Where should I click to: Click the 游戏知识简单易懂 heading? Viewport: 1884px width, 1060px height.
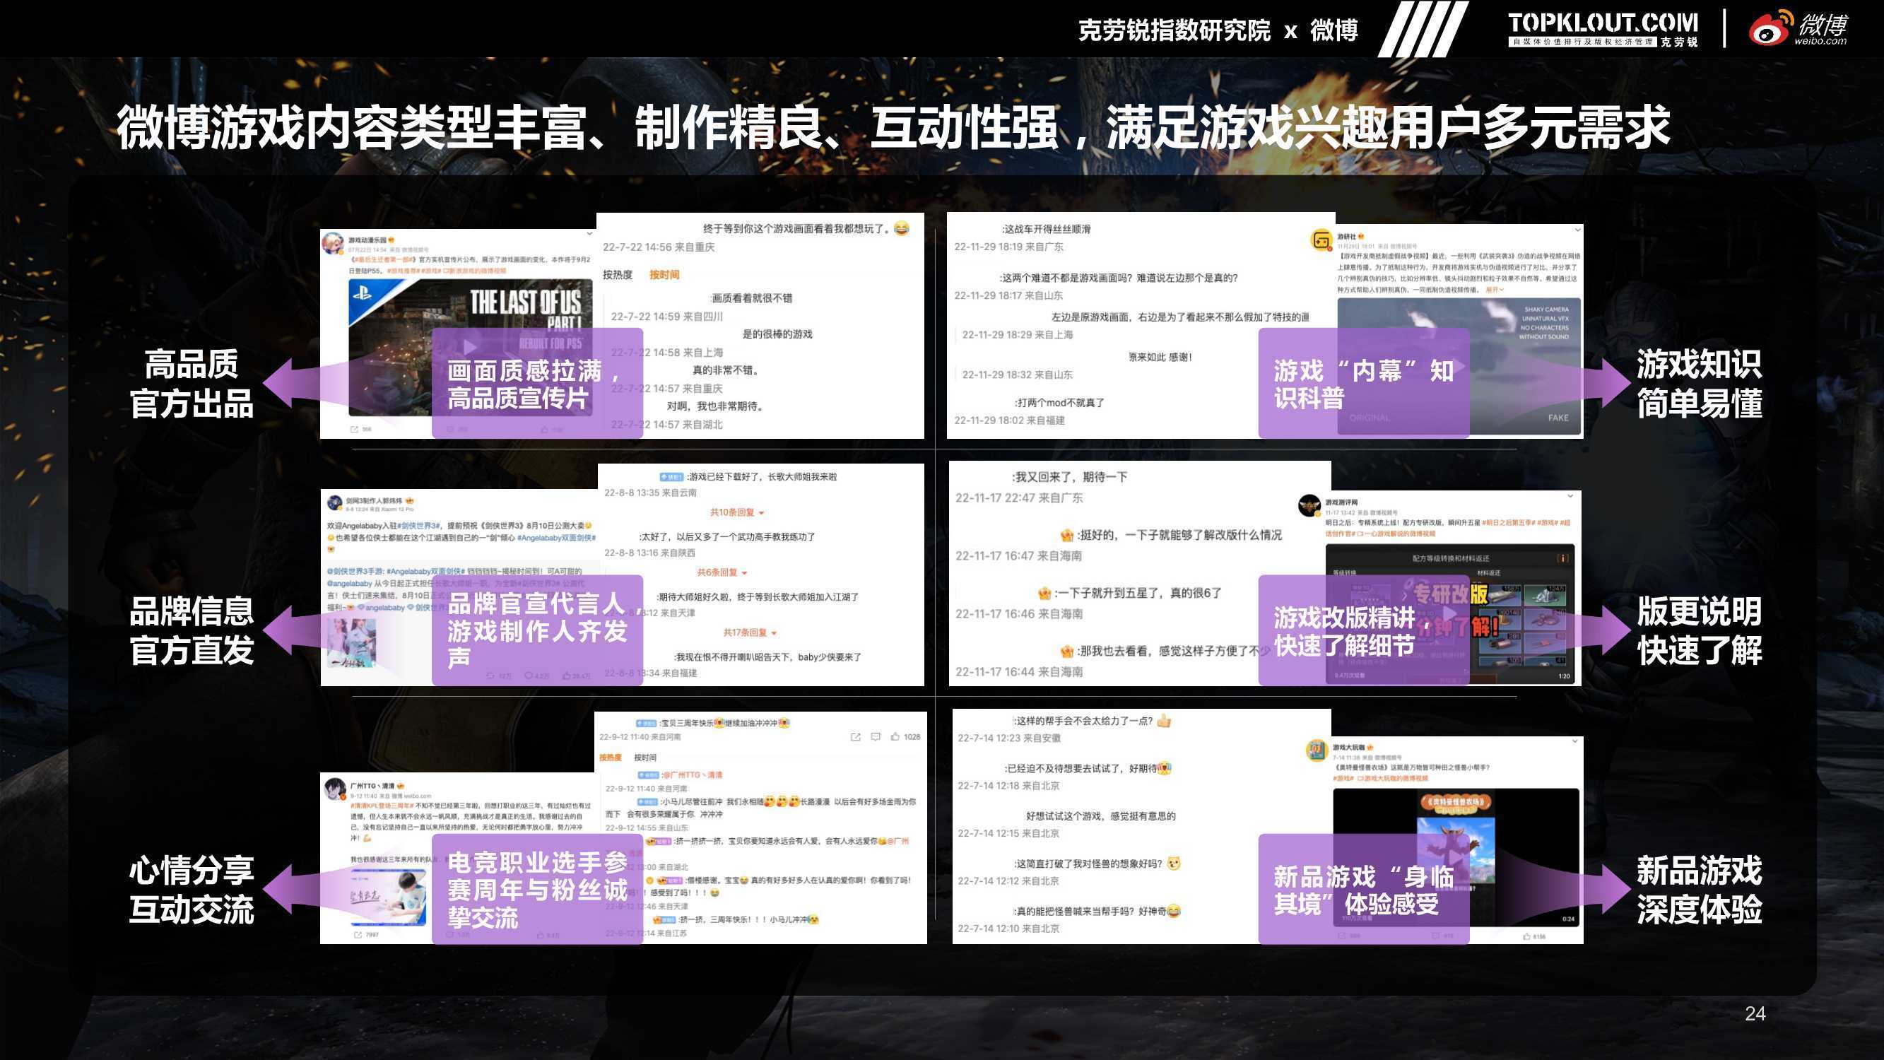pos(1699,383)
